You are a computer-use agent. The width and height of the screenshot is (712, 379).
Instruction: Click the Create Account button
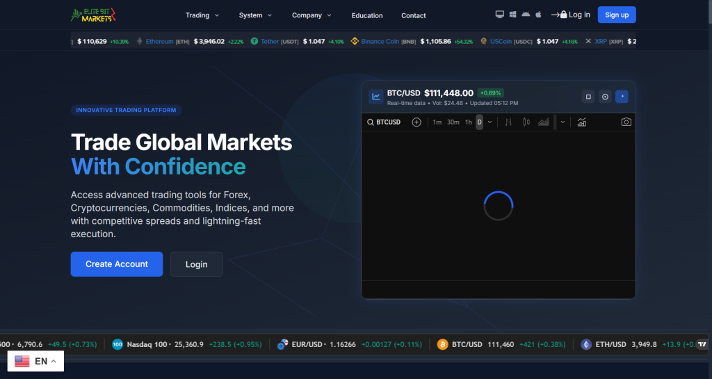tap(117, 264)
